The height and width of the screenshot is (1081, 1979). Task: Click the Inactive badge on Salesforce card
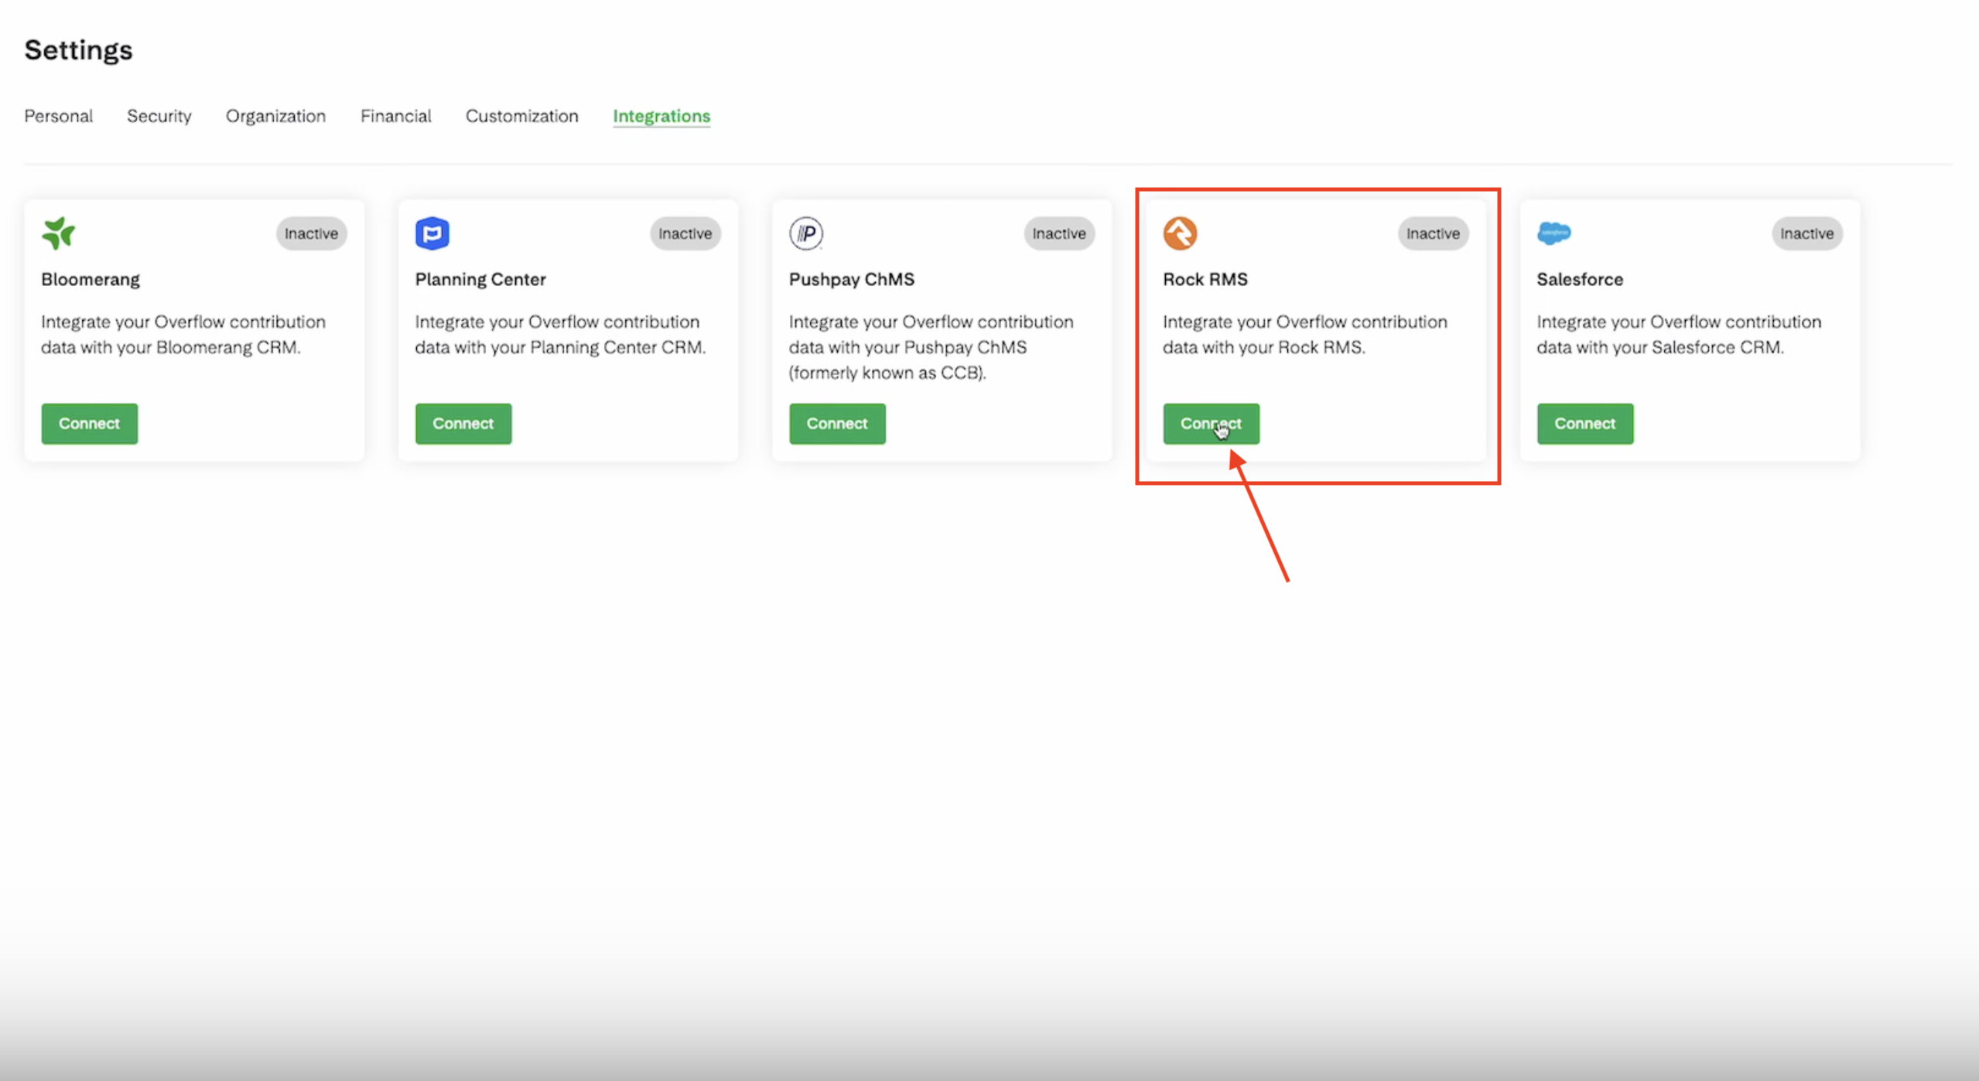(1806, 234)
